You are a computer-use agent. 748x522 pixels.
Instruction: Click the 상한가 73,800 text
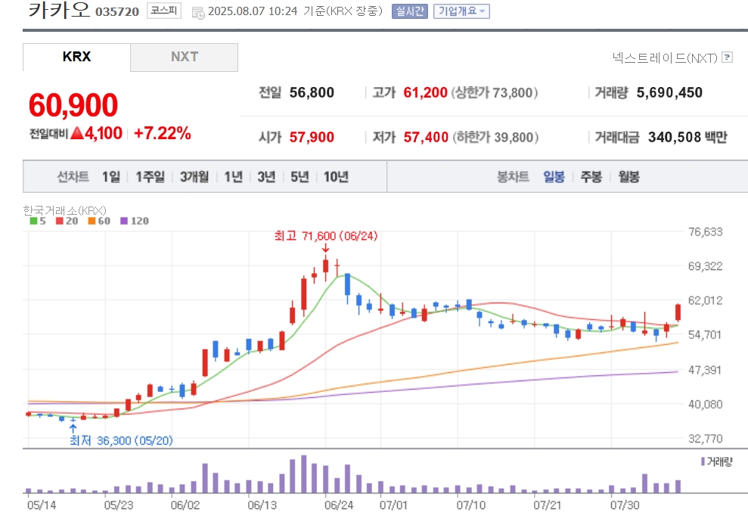(494, 92)
